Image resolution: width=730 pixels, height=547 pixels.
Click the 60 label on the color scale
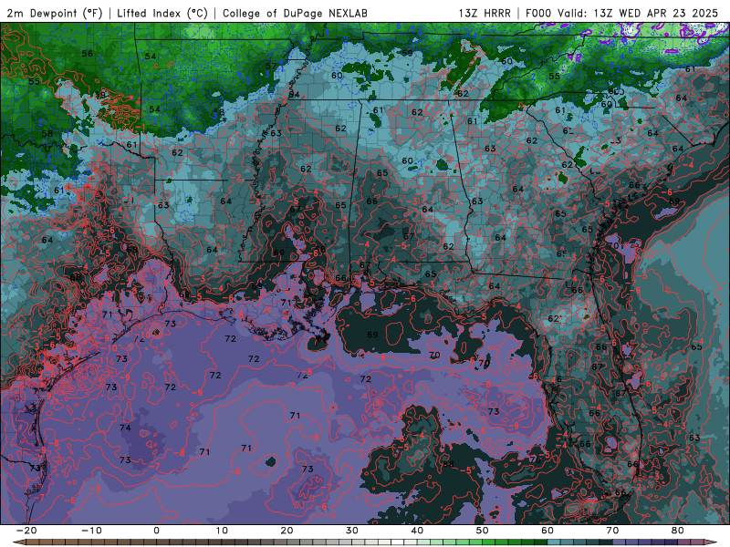click(x=547, y=531)
